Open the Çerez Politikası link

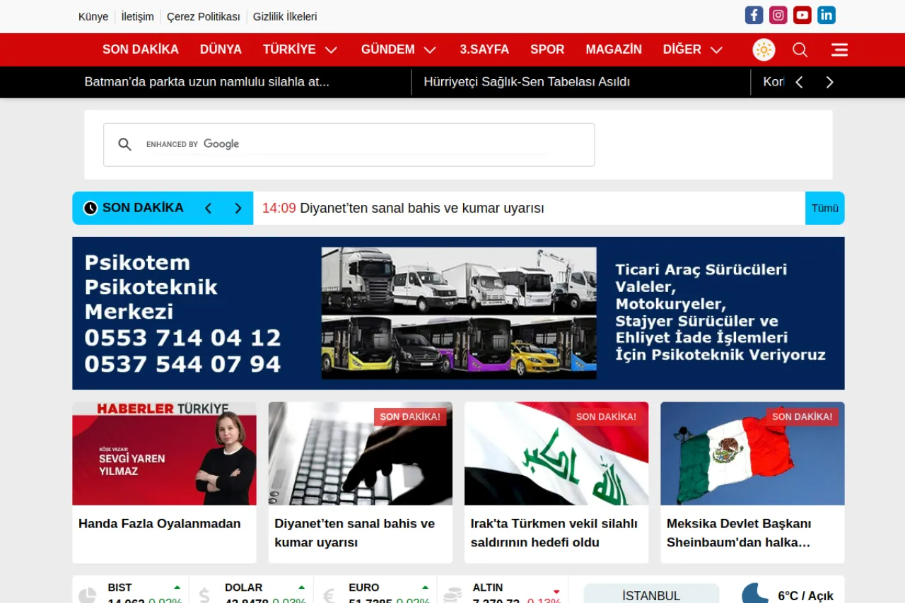[203, 16]
